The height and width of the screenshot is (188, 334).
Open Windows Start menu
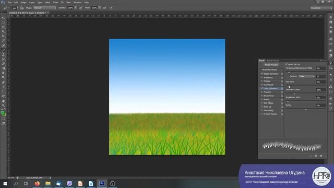5,183
